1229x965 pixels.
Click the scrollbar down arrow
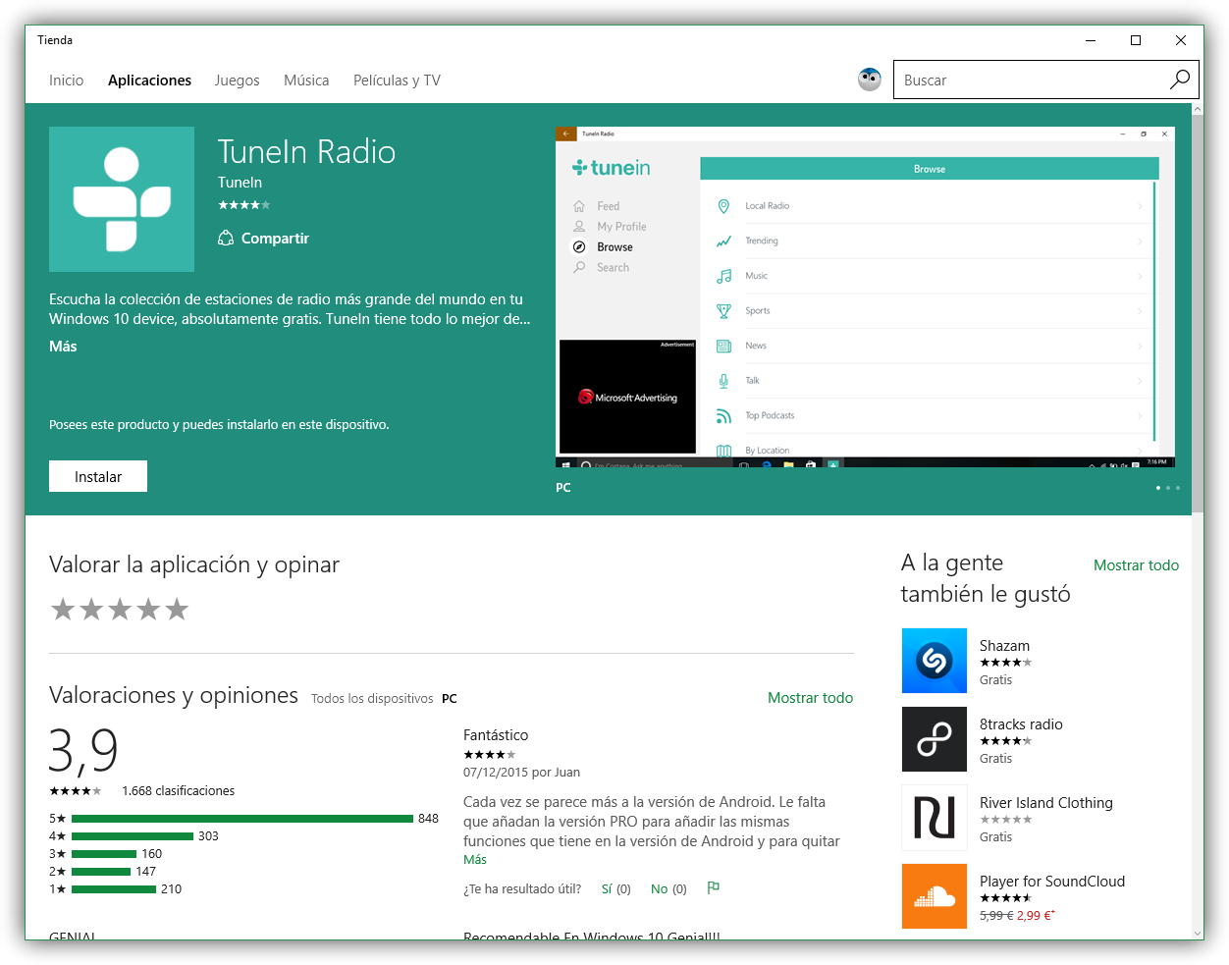click(x=1198, y=934)
